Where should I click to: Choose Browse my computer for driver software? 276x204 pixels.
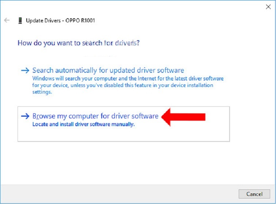95,116
